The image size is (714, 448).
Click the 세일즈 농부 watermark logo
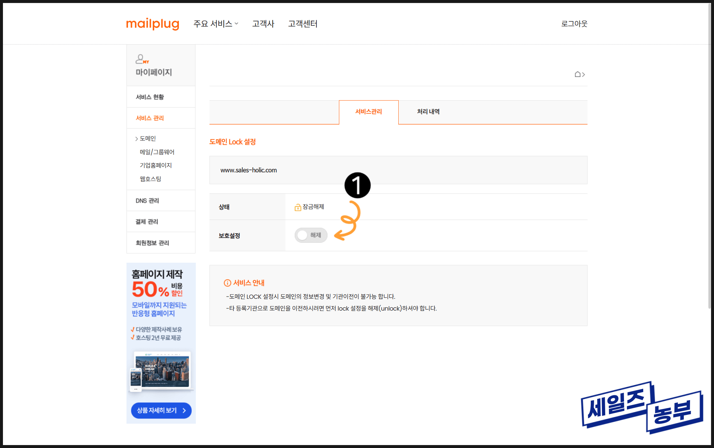[x=641, y=408]
